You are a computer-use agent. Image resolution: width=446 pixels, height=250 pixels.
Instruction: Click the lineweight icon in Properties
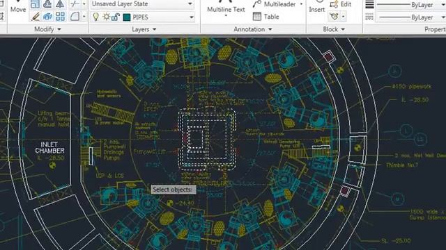point(369,5)
